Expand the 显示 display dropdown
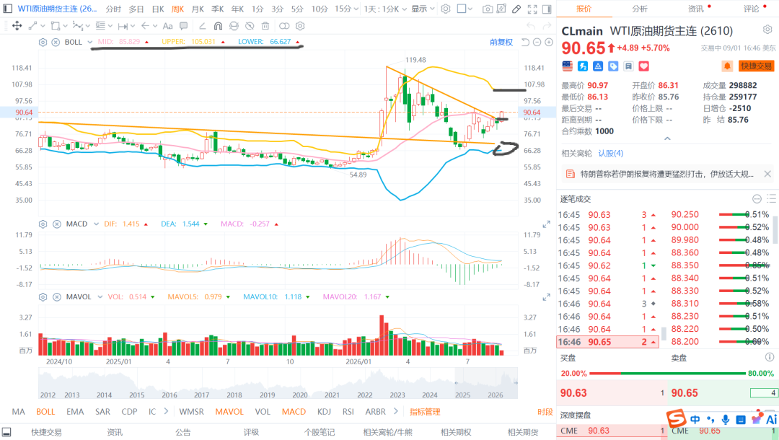 [423, 9]
